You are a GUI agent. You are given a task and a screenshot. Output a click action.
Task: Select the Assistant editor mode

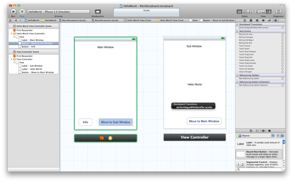[245, 12]
